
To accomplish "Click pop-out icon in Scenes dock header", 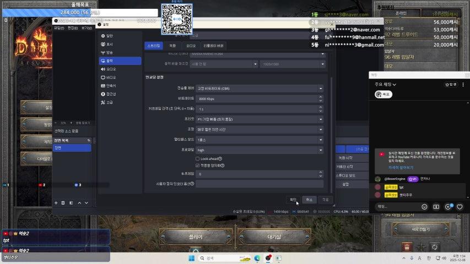I will coord(89,140).
